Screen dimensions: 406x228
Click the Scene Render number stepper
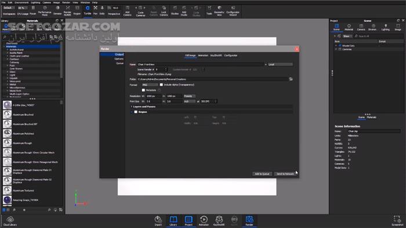[x=161, y=69]
